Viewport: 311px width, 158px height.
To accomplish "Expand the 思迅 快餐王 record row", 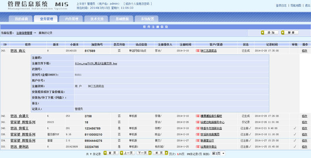I will pos(20,128).
